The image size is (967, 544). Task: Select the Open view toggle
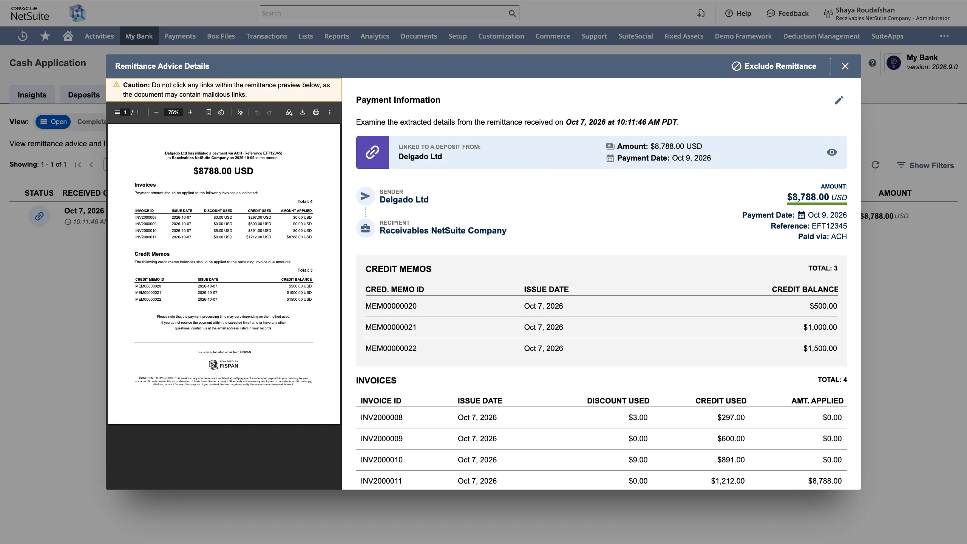[x=53, y=122]
